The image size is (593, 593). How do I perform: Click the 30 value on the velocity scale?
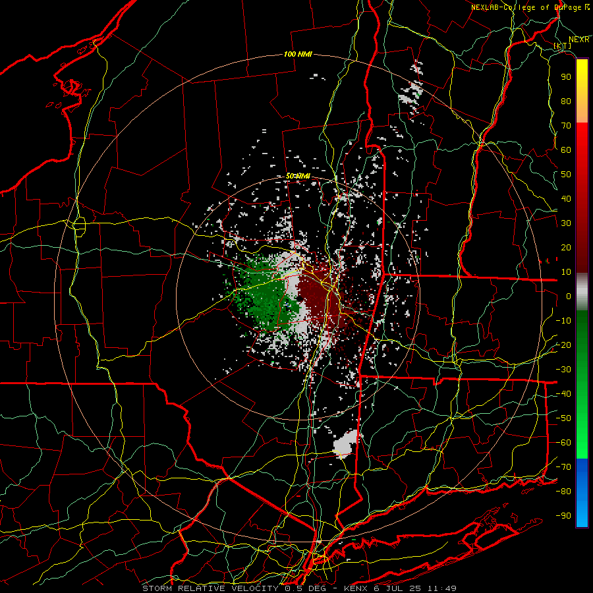click(566, 223)
